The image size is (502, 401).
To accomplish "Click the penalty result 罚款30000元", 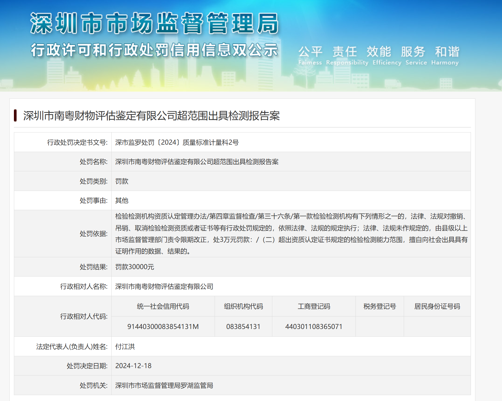I will [135, 267].
